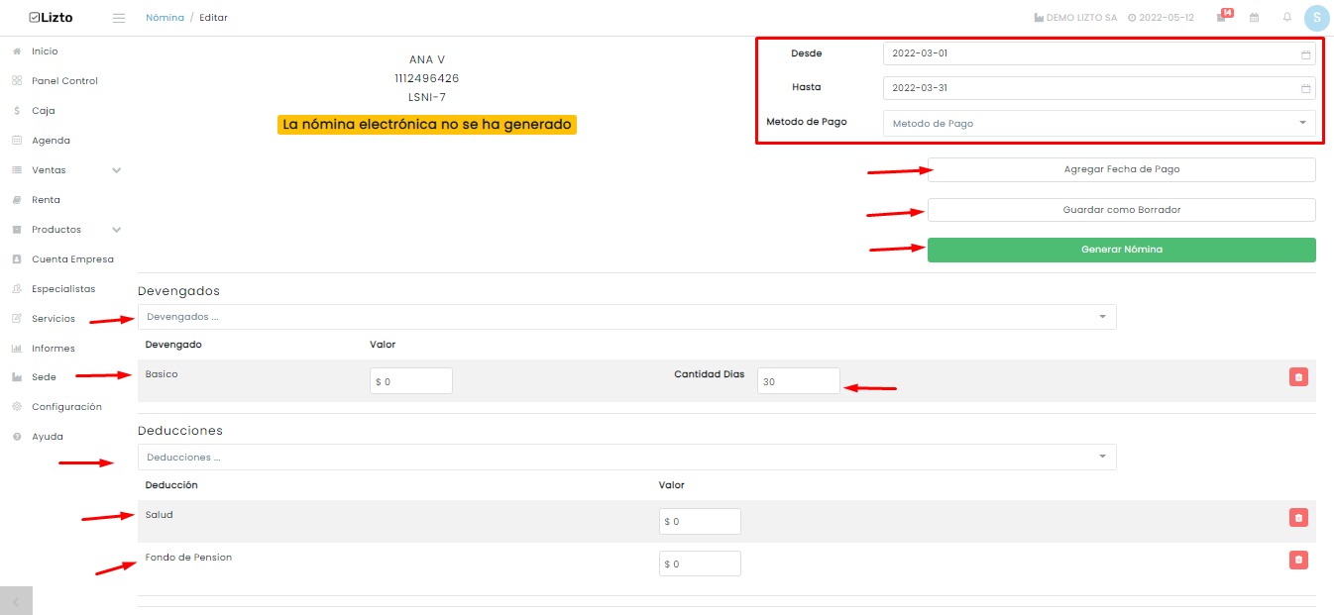Delete the Salud deduction row
1334x615 pixels.
point(1298,517)
